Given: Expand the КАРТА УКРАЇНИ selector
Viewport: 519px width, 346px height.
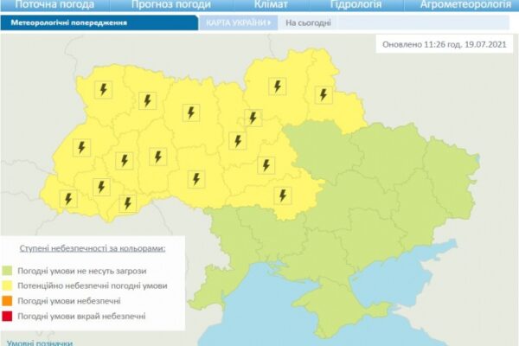Looking at the screenshot, I should (238, 23).
